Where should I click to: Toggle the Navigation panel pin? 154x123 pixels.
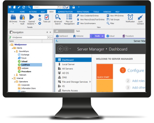(47, 32)
